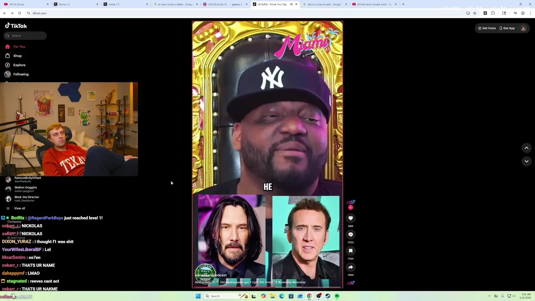Viewport: 535px width, 301px height.
Task: Open a new browser tab
Action: [x=403, y=4]
